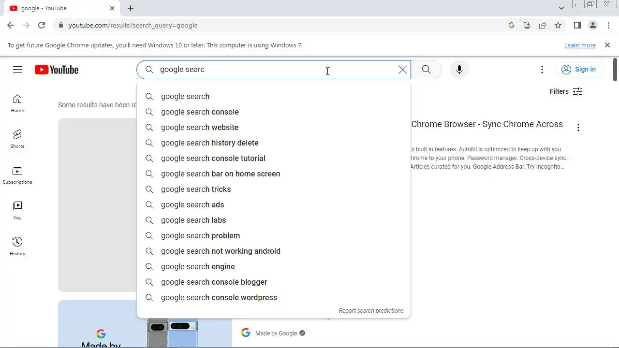The height and width of the screenshot is (348, 619).
Task: Bookmark this page with the star icon
Action: [x=558, y=25]
